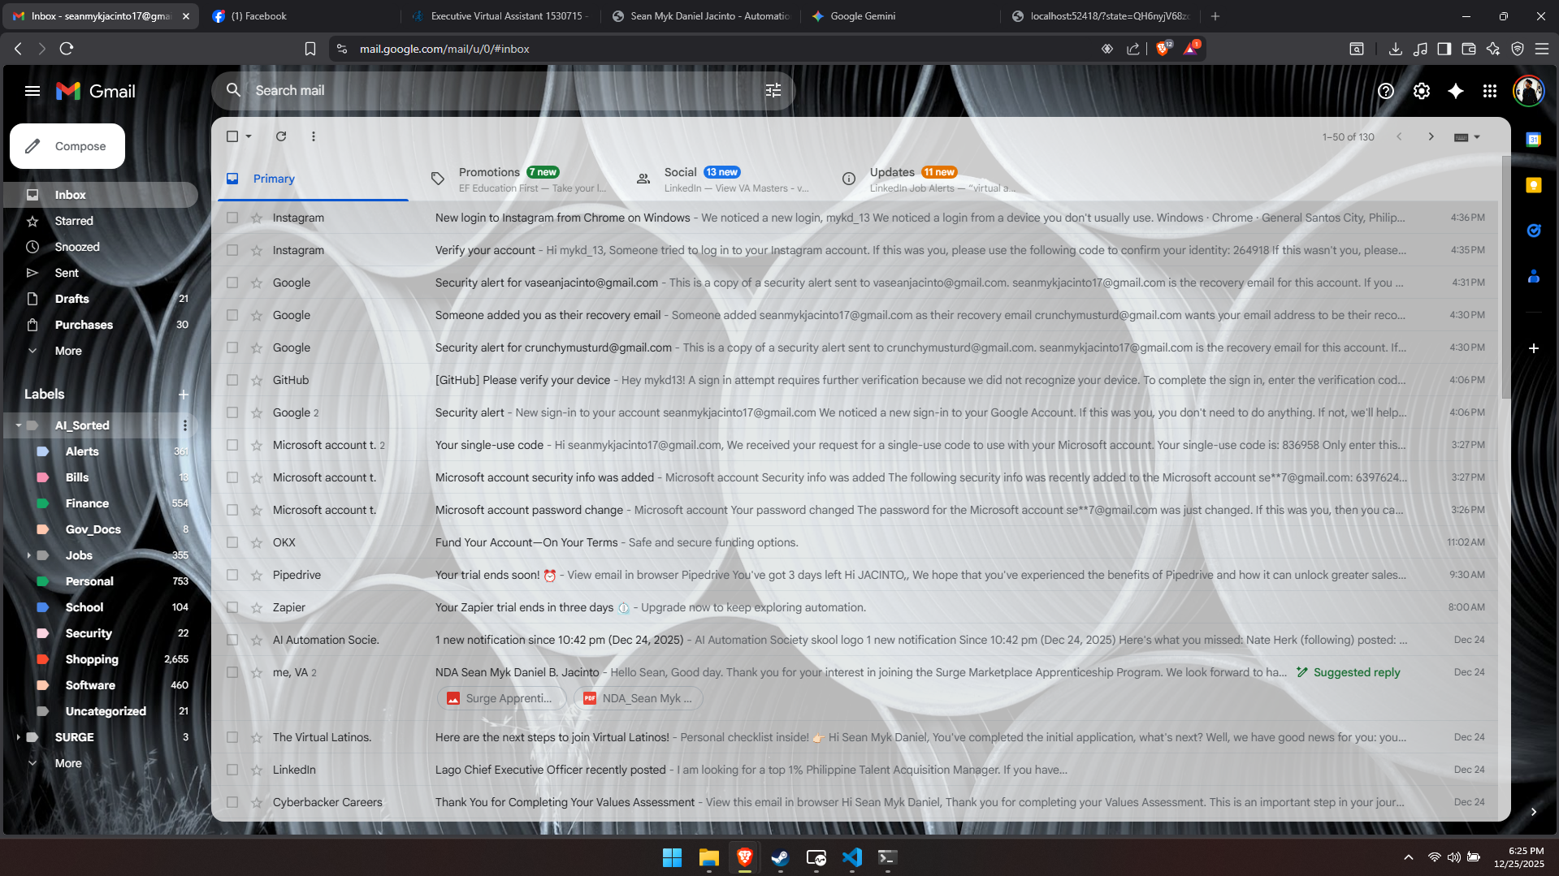Click Suggested reply on NDA email
This screenshot has width=1559, height=876.
(x=1349, y=672)
